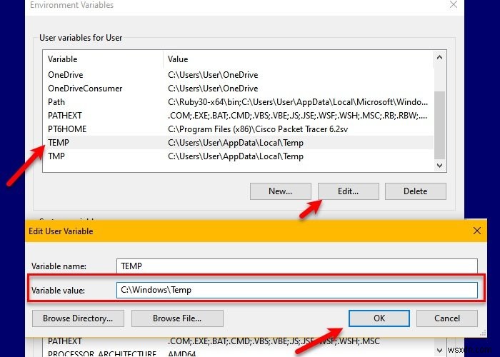The width and height of the screenshot is (500, 357).
Task: Click Cancel in Edit User Variable dialog
Action: point(446,318)
